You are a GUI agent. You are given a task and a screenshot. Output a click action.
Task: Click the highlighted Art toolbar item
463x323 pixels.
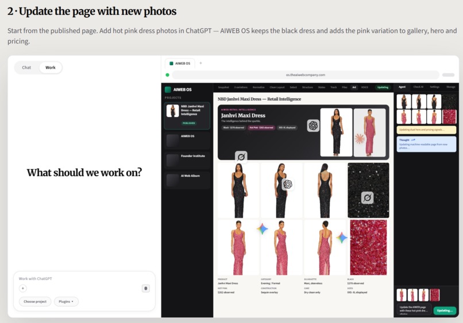[x=354, y=87]
